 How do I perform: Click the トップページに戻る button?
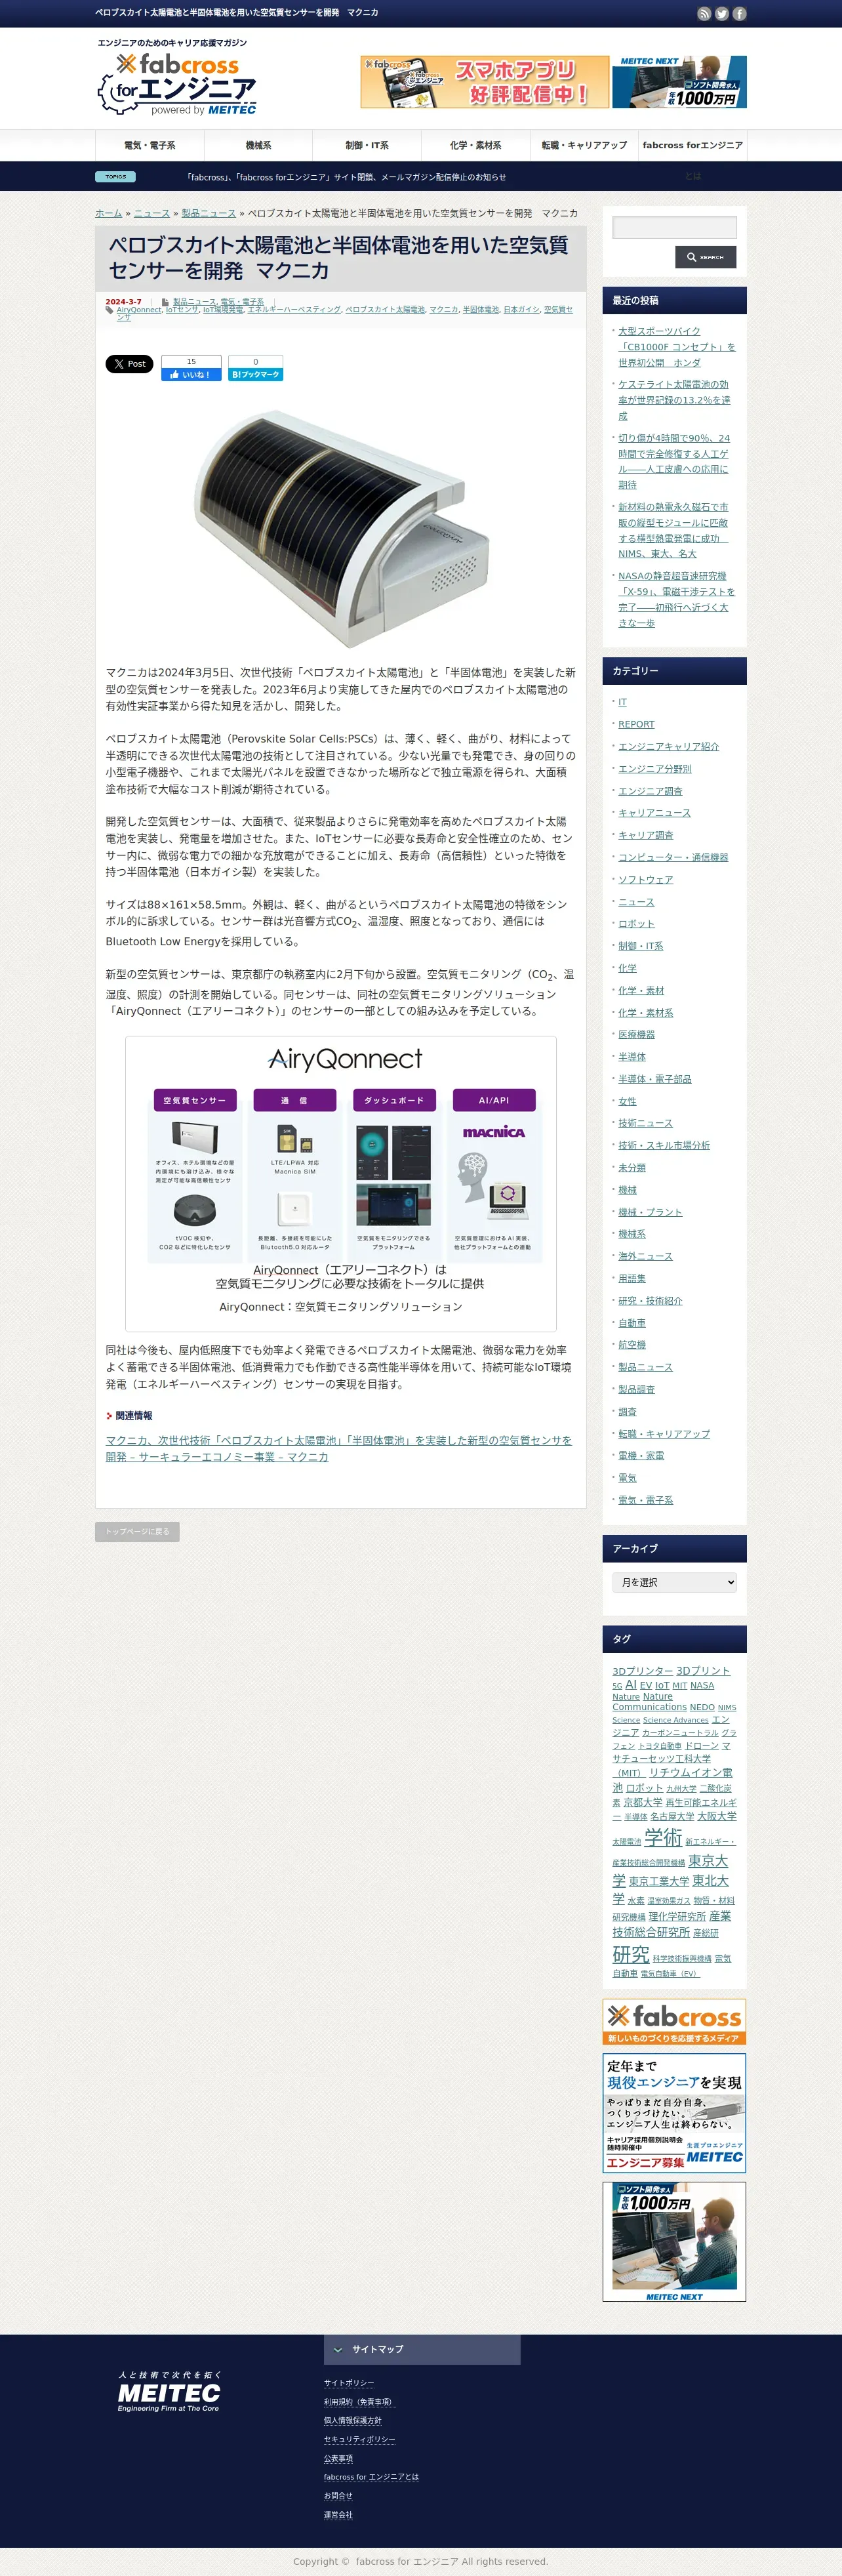point(137,1531)
